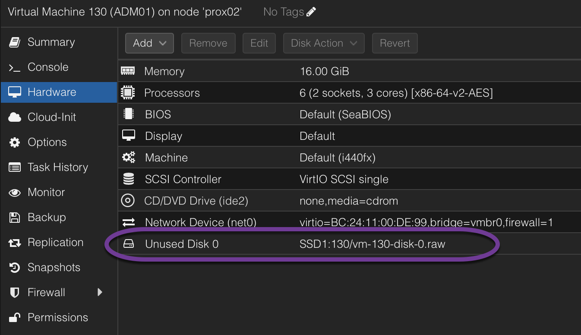
Task: Open the Snapshots page
Action: click(x=54, y=267)
